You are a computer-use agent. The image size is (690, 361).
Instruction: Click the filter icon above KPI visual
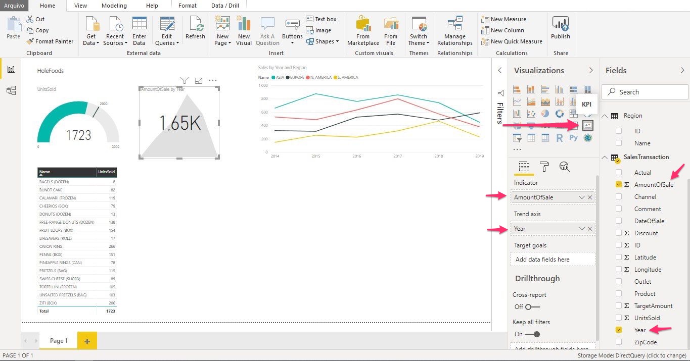pyautogui.click(x=185, y=80)
